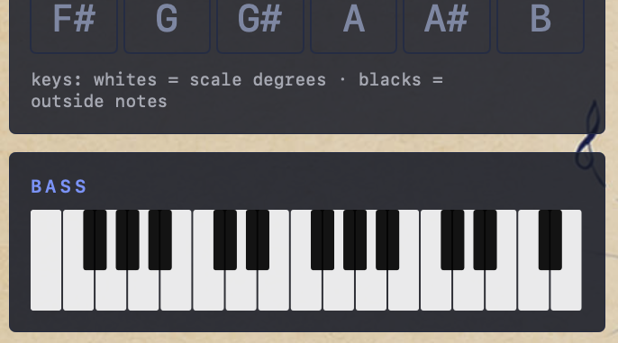618x343 pixels.
Task: Select the B note button
Action: click(541, 24)
